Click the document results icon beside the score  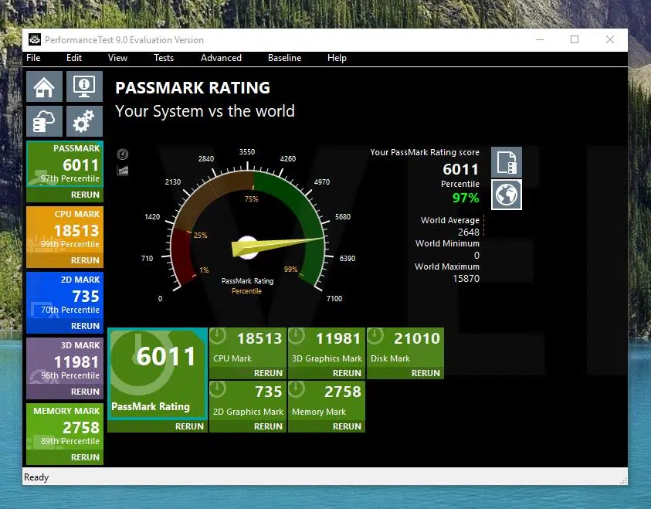point(507,163)
